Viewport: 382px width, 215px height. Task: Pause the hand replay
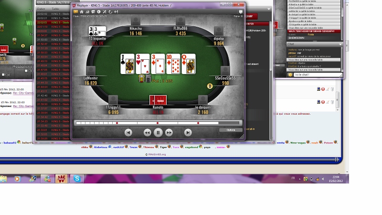(158, 132)
